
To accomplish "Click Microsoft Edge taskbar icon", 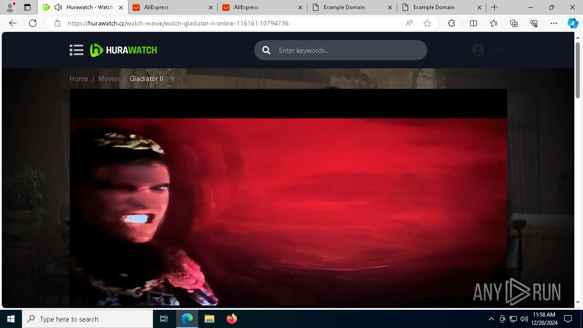I will click(187, 319).
